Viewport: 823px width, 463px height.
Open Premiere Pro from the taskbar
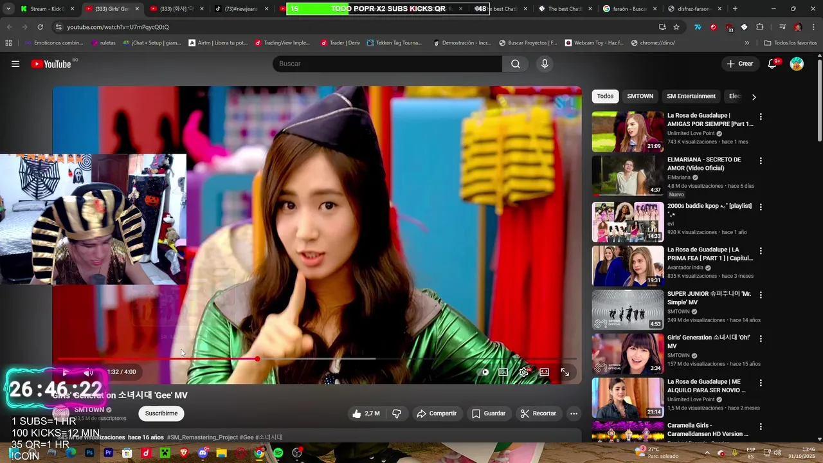(x=108, y=453)
